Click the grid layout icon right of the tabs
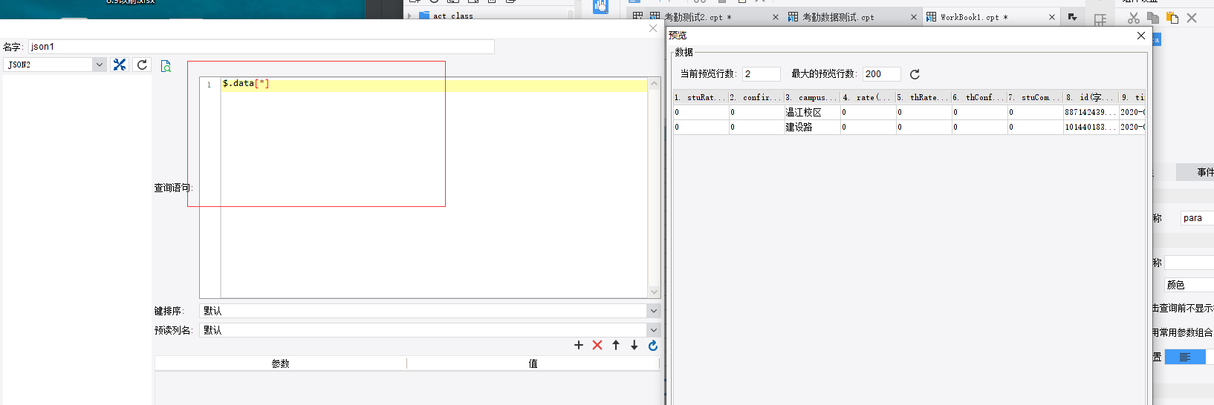This screenshot has height=405, width=1214. point(1100,20)
